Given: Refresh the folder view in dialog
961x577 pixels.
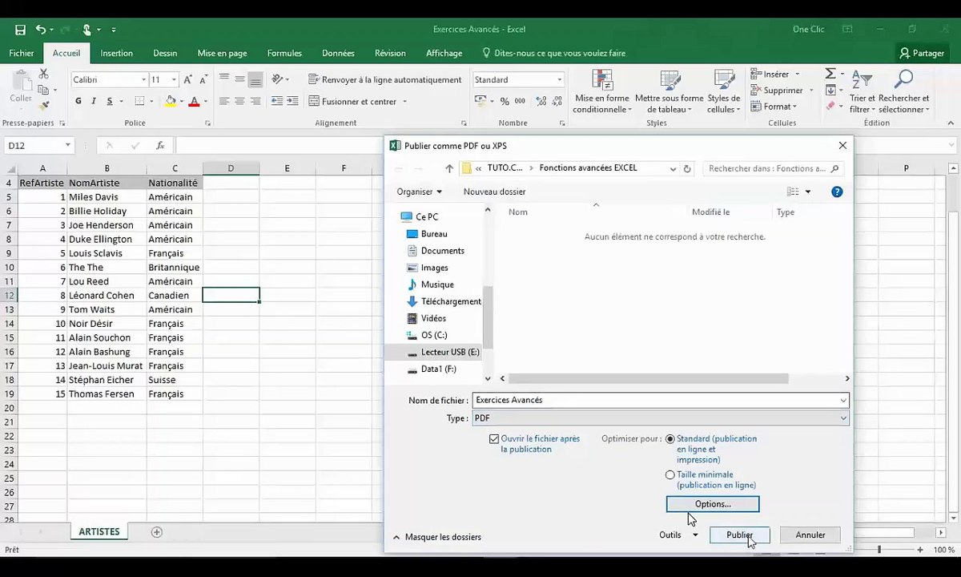Looking at the screenshot, I should pyautogui.click(x=687, y=168).
